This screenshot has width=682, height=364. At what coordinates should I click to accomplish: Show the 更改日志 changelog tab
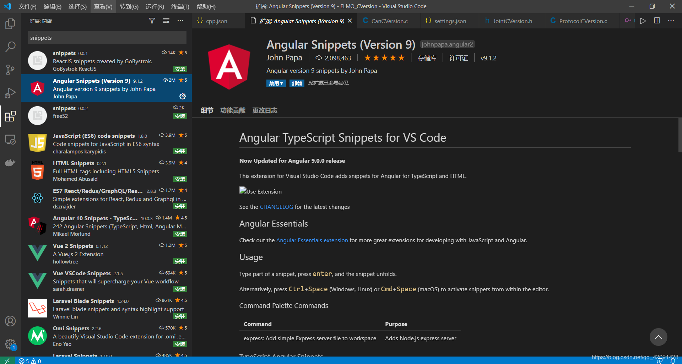tap(265, 110)
